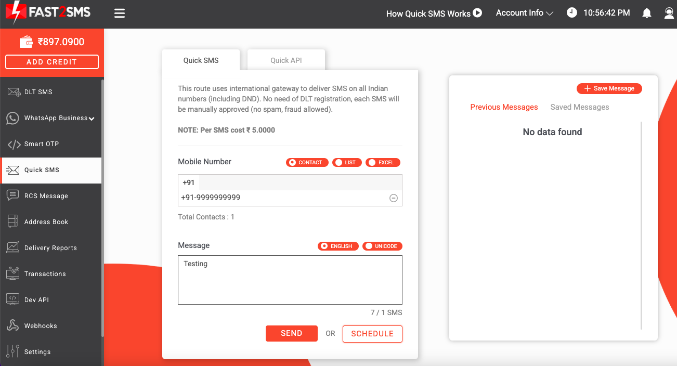This screenshot has width=677, height=366.
Task: Click the Save Message button
Action: (x=609, y=88)
